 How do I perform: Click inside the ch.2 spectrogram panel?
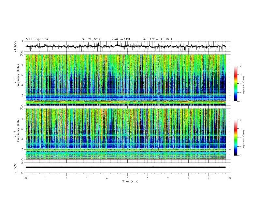(x=125, y=134)
